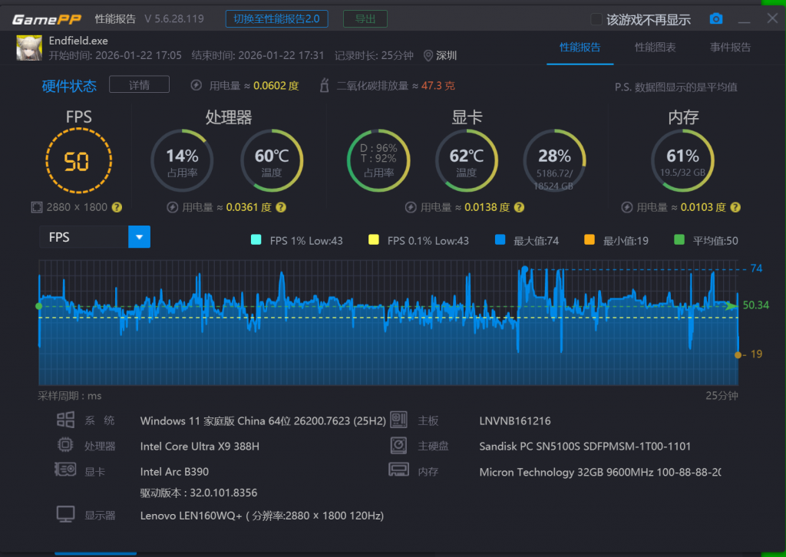This screenshot has height=557, width=786.
Task: Open the 详情 hardware details button
Action: click(139, 84)
